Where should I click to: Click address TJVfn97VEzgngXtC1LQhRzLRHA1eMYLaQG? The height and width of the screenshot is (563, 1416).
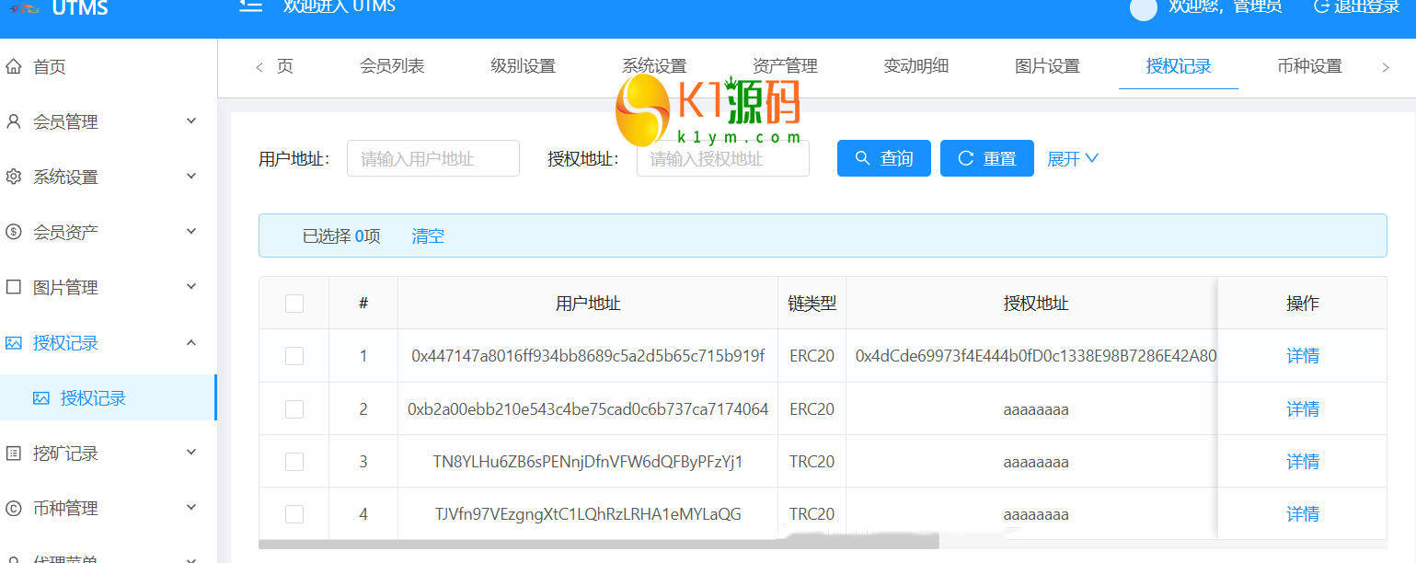tap(588, 514)
